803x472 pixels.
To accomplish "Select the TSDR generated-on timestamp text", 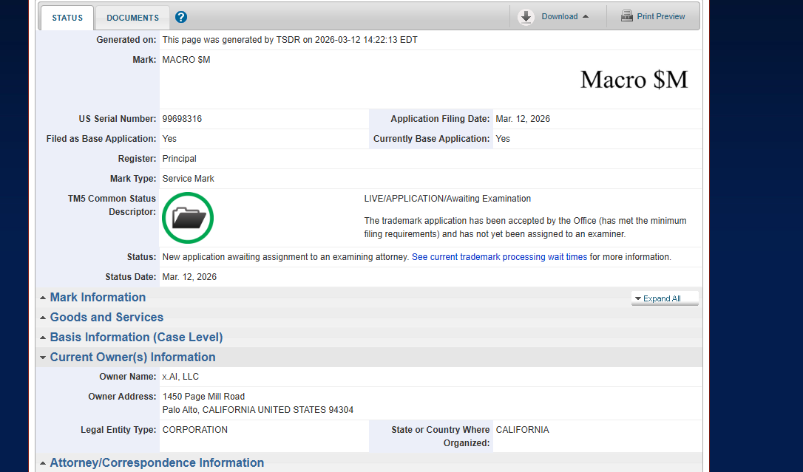I will pos(290,40).
